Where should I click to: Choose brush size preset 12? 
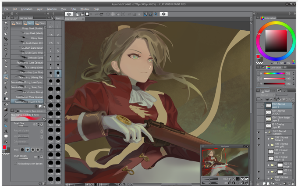(51, 74)
